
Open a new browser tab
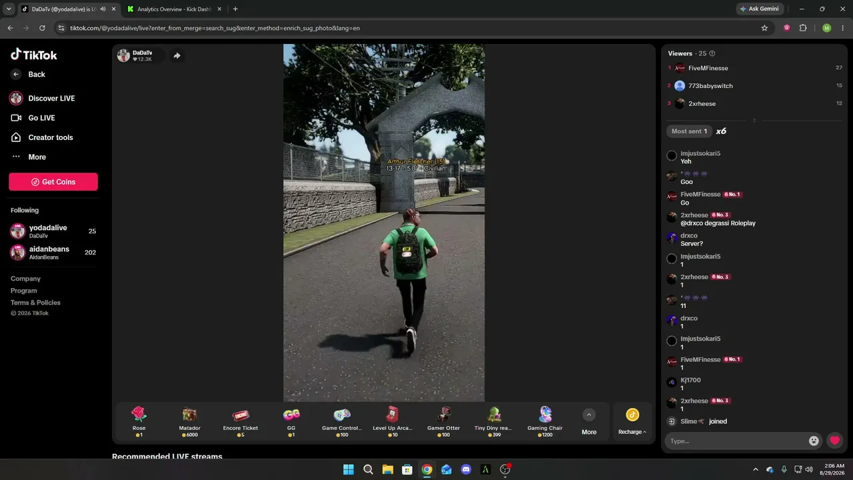pos(235,9)
